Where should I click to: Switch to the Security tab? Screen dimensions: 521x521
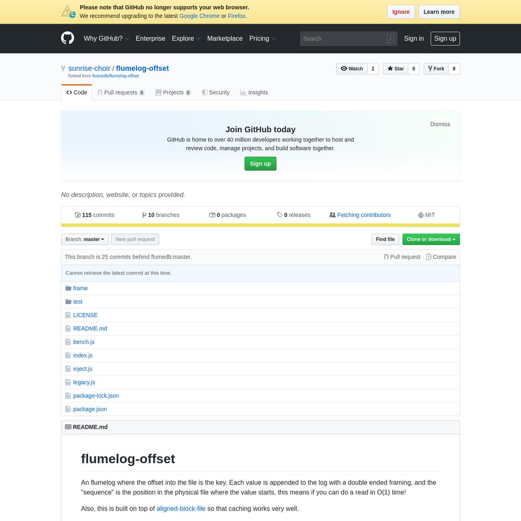coord(216,92)
